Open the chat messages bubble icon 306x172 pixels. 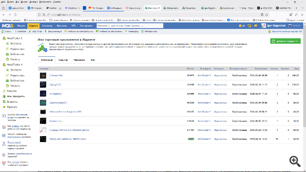pos(255,26)
